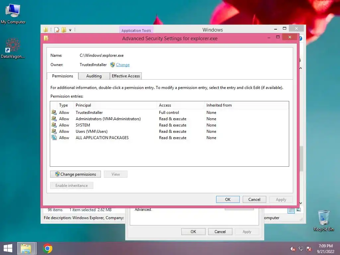Click the network tray icon
This screenshot has width=340, height=255.
[301, 249]
